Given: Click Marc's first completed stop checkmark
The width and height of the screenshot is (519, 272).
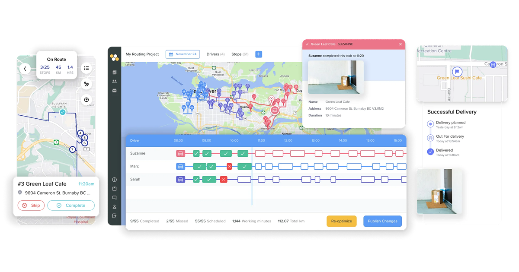Looking at the screenshot, I should click(x=199, y=166).
